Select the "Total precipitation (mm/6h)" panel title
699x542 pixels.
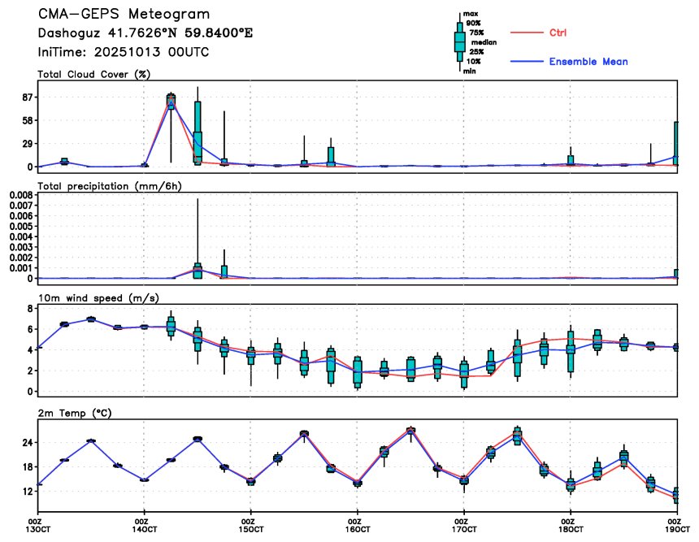pyautogui.click(x=110, y=186)
